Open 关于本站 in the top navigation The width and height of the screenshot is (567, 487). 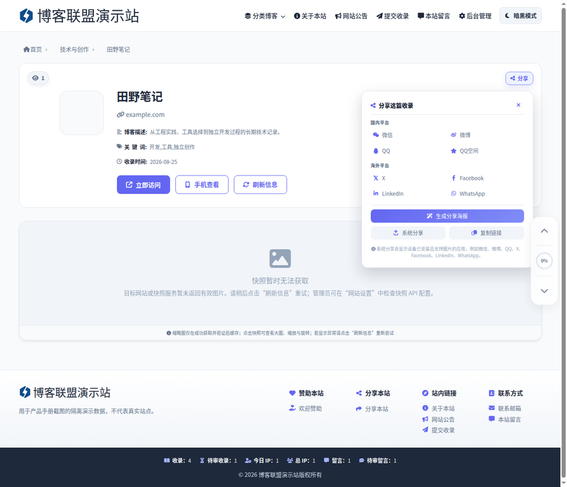(310, 16)
